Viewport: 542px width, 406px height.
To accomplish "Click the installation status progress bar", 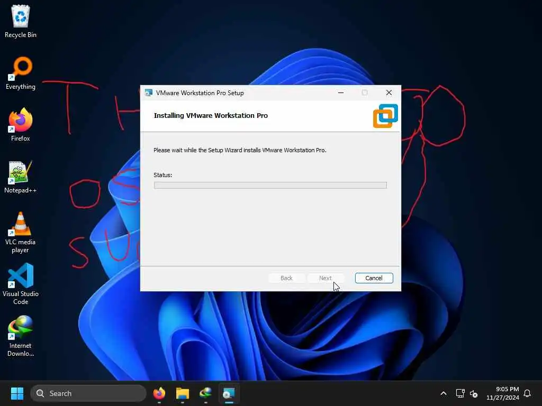I will [x=270, y=186].
